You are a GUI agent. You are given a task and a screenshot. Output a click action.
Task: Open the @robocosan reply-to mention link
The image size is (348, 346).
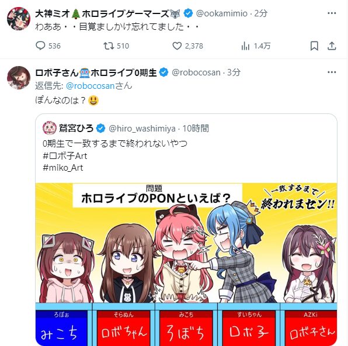[x=90, y=86]
